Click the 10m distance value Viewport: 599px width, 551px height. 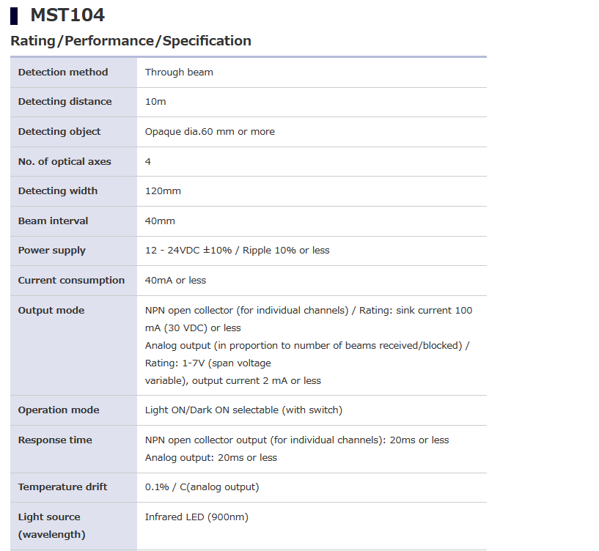(x=155, y=102)
